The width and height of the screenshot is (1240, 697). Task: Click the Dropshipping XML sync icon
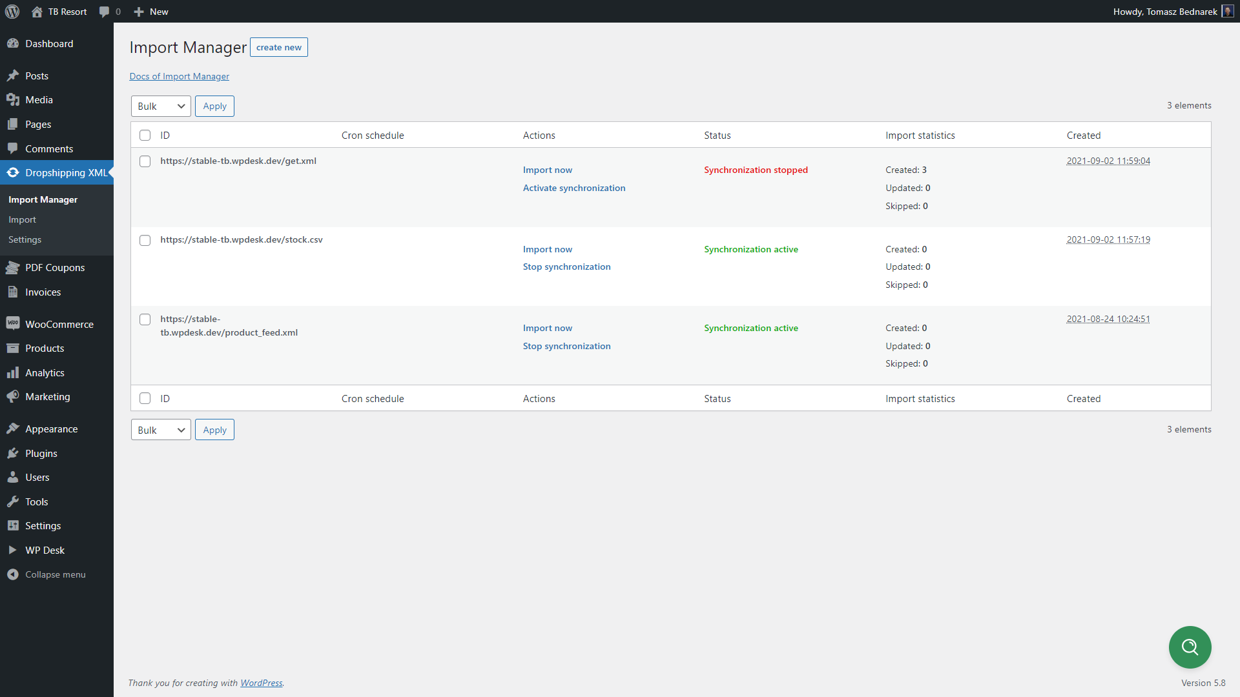[13, 172]
